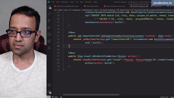Click @Bean annotation on line 60

tap(72, 32)
